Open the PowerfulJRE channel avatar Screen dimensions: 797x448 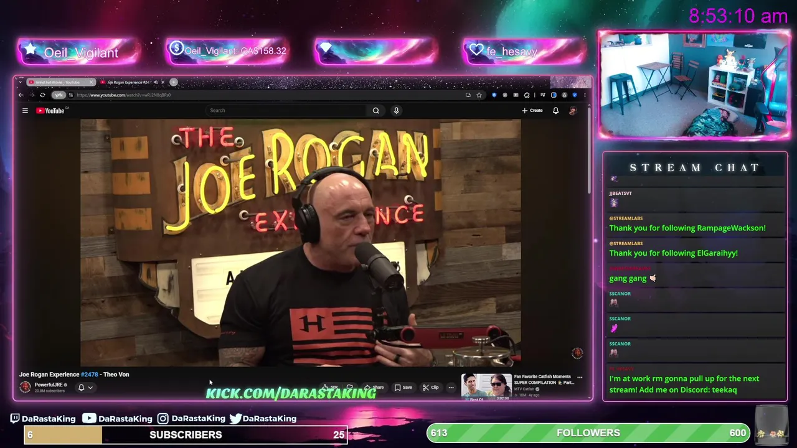[x=25, y=387]
